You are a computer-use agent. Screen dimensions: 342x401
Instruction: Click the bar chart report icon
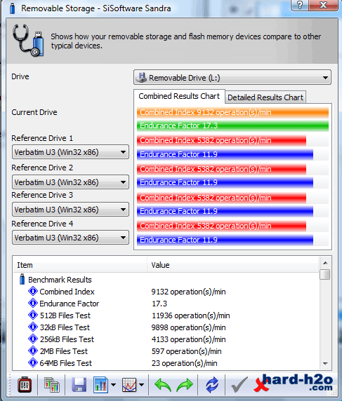pos(100,385)
